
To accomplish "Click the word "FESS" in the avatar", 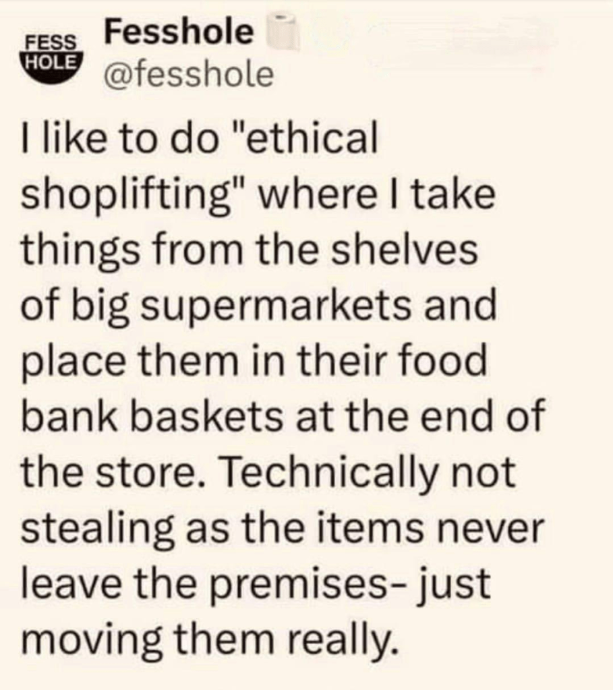I will click(x=51, y=42).
